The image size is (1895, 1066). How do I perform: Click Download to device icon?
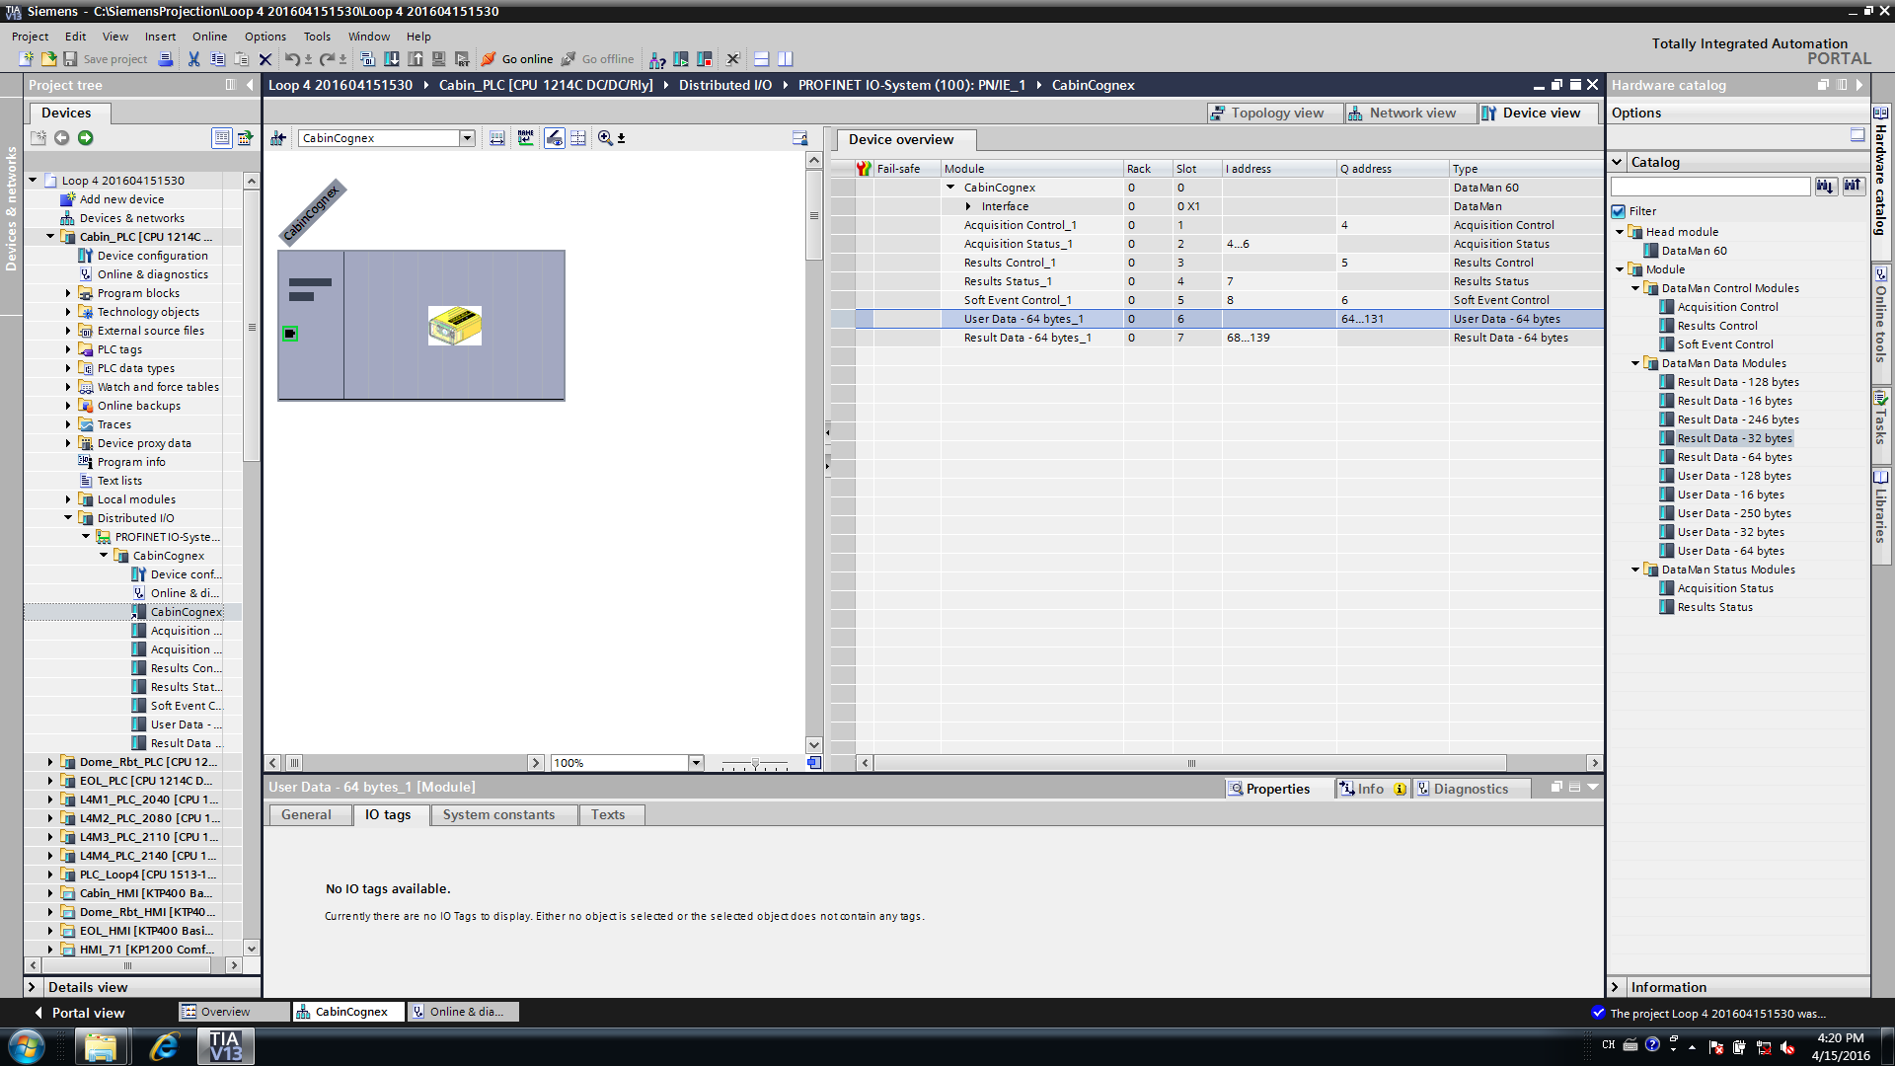click(x=392, y=59)
